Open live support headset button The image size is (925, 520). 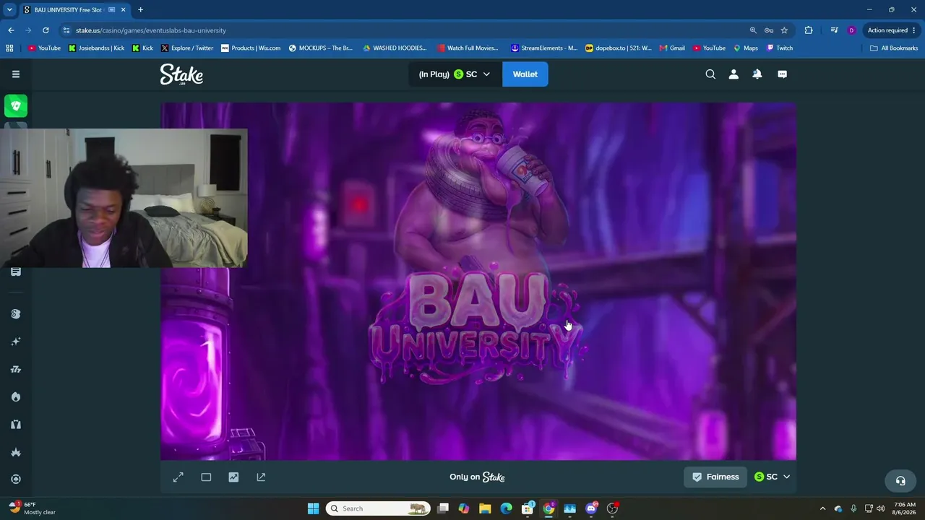[900, 481]
